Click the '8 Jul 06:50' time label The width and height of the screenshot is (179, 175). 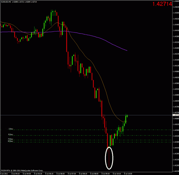click(61, 174)
